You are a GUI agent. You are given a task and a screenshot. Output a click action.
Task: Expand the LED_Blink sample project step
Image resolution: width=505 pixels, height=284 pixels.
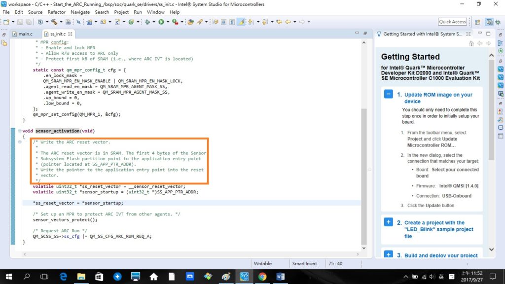[x=389, y=222]
